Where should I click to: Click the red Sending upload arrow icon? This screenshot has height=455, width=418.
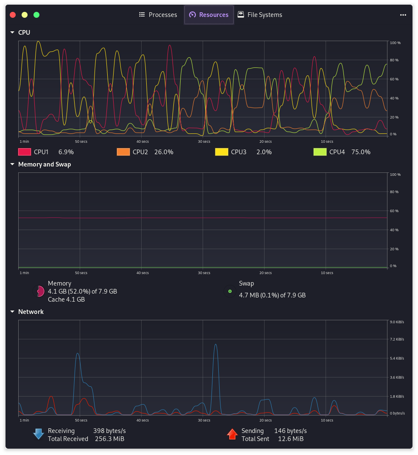tap(232, 434)
